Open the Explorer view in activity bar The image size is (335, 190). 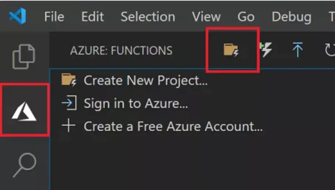pos(24,56)
